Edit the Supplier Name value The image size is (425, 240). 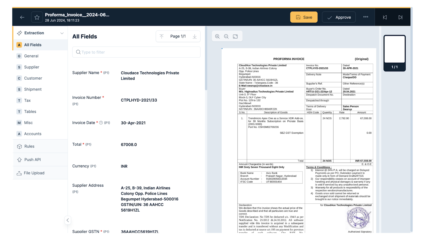150,76
